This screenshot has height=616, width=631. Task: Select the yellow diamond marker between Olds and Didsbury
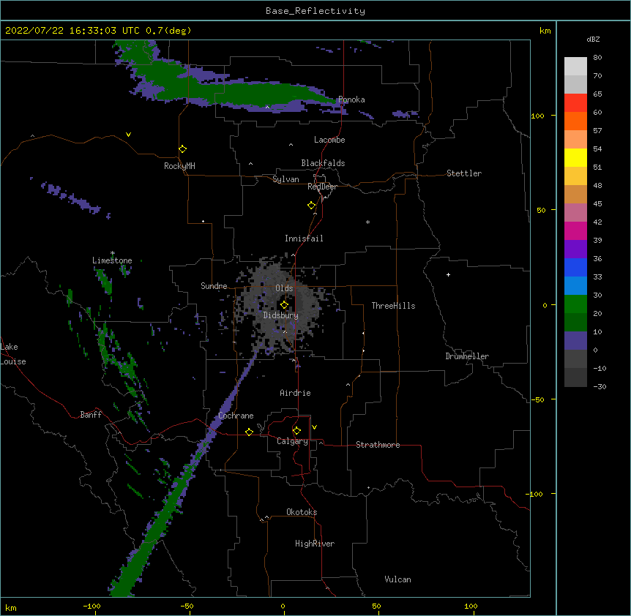coord(284,305)
